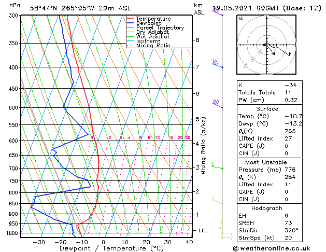This screenshot has height=252, width=326.
Task: Click the Most Unstable Lifted Index value '11'
Action: pyautogui.click(x=288, y=185)
